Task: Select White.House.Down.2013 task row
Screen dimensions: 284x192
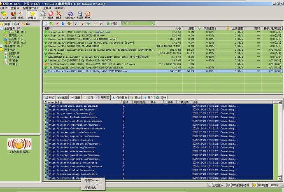Action: (163, 71)
